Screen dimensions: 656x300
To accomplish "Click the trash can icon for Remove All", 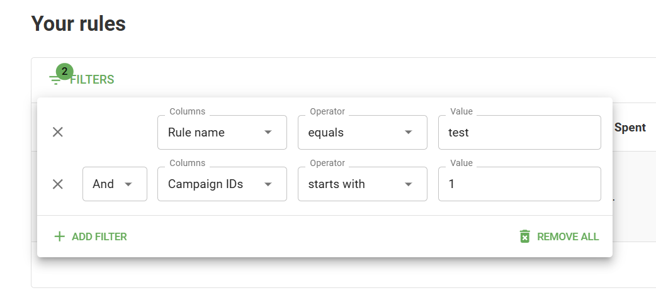I will [x=524, y=236].
